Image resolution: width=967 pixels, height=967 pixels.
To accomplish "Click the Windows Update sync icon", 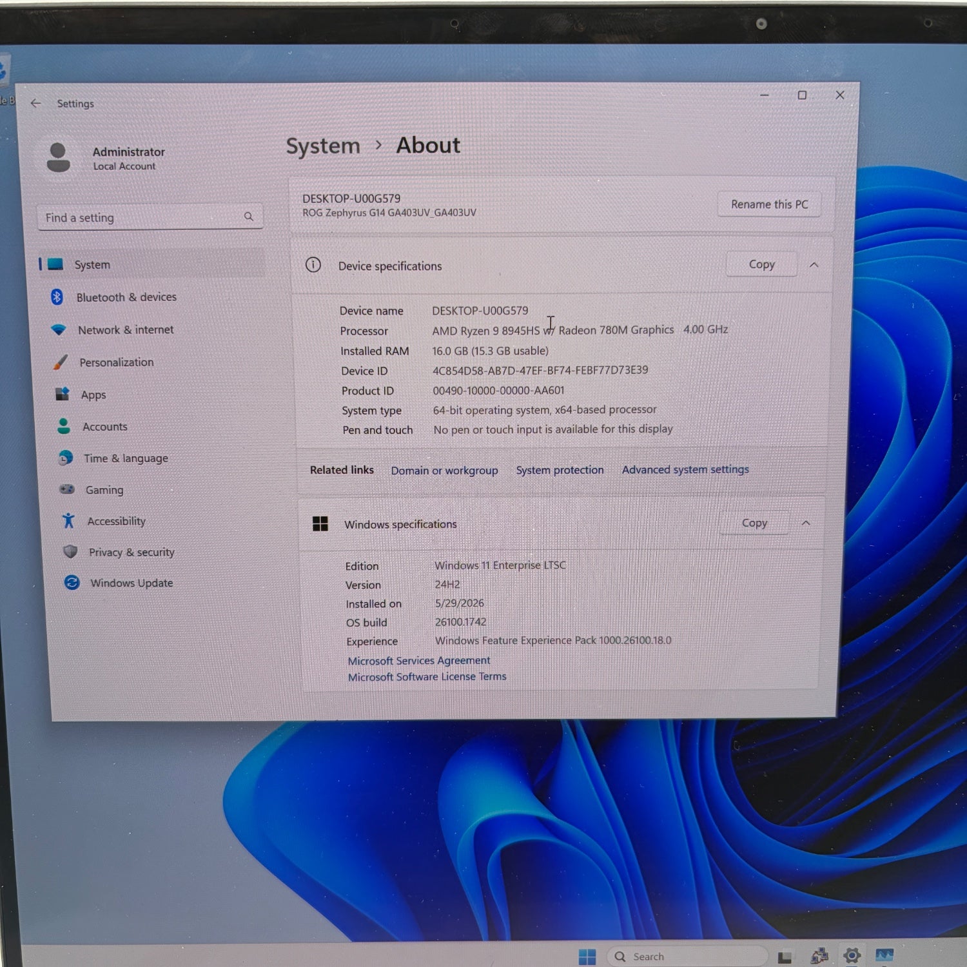I will [x=72, y=583].
